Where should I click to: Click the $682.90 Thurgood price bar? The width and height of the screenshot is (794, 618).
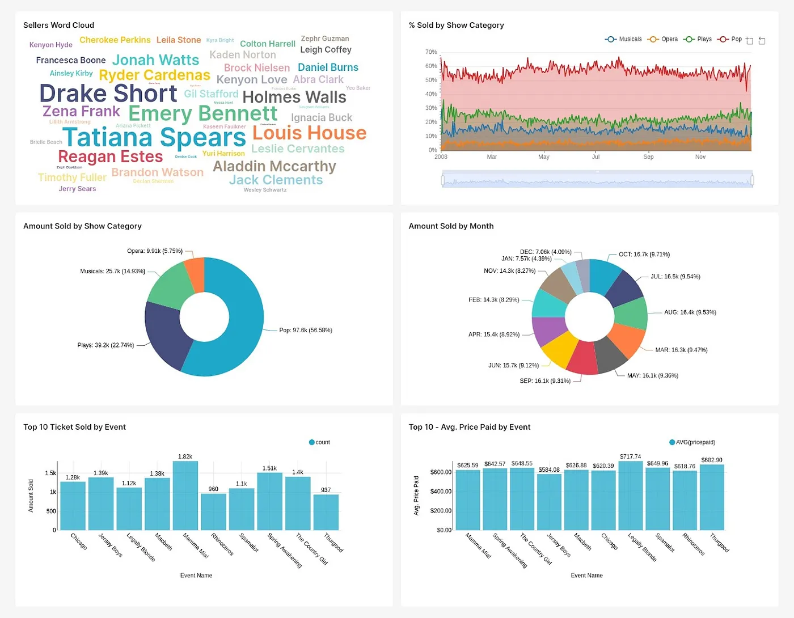(x=712, y=498)
